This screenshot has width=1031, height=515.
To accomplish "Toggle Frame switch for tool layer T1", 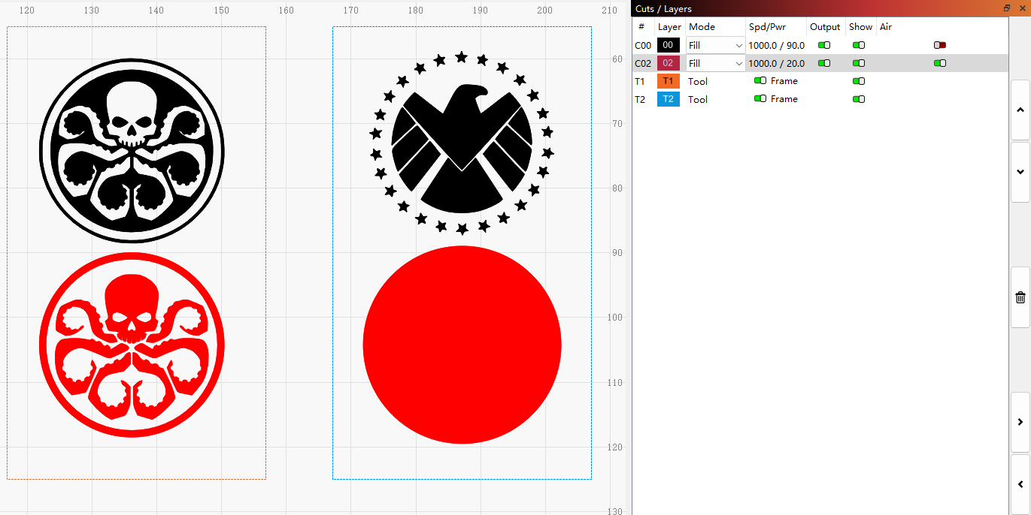I will (x=760, y=80).
